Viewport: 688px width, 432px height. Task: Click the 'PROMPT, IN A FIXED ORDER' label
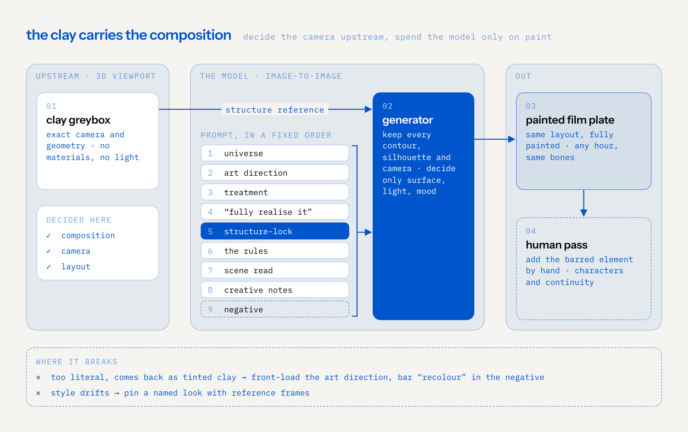pyautogui.click(x=266, y=135)
